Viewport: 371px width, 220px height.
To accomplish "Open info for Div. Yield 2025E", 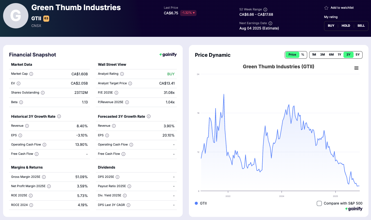I will coord(125,196).
